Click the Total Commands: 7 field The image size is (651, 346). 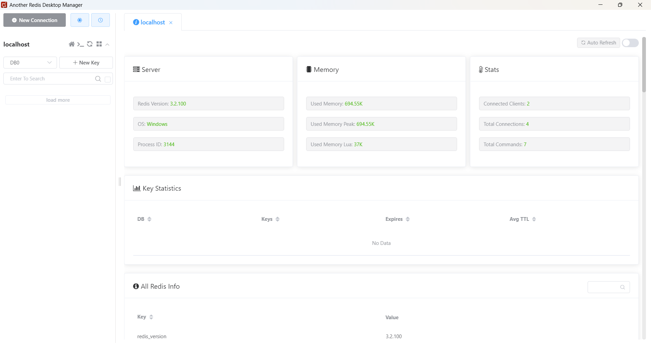[554, 144]
